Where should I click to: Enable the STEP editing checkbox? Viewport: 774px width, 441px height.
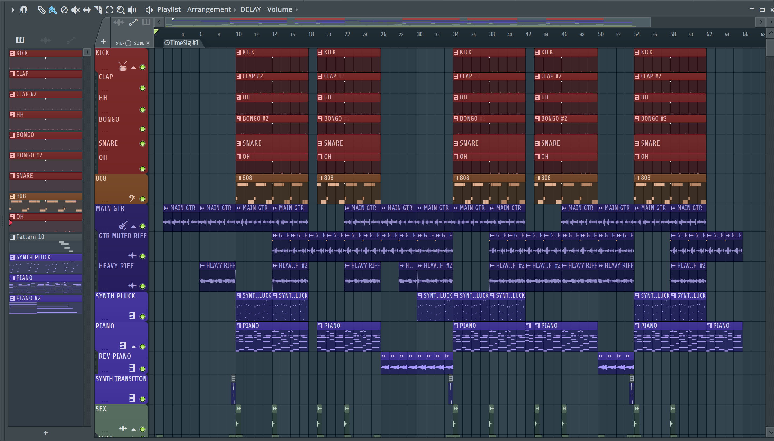pyautogui.click(x=128, y=43)
